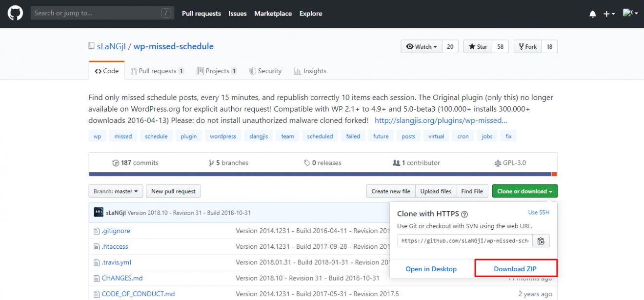The height and width of the screenshot is (300, 644).
Task: Switch to Use SSH clone option
Action: 539,212
